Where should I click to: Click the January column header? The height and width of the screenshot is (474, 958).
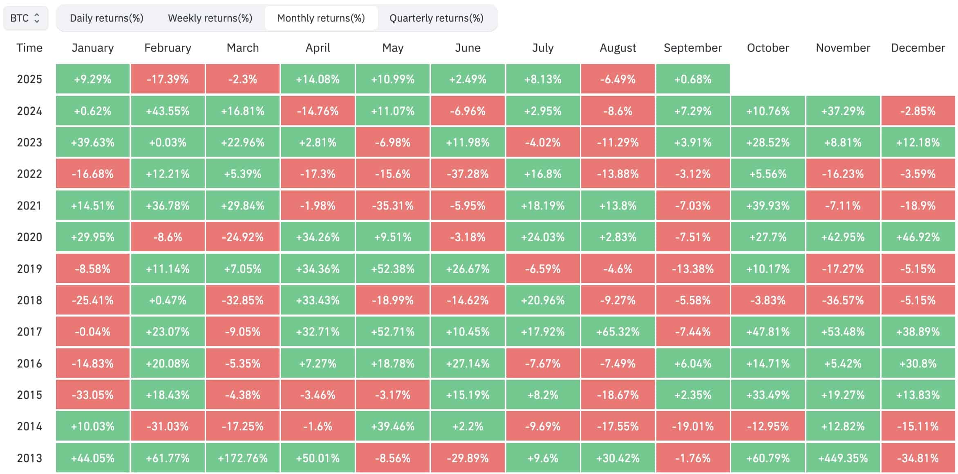[93, 48]
